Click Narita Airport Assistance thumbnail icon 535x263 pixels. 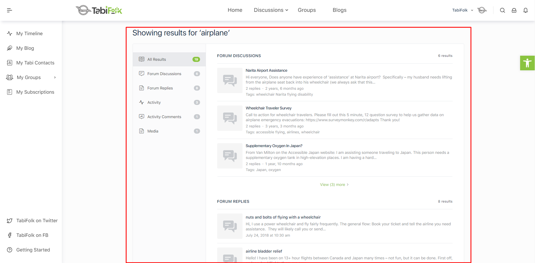[230, 80]
